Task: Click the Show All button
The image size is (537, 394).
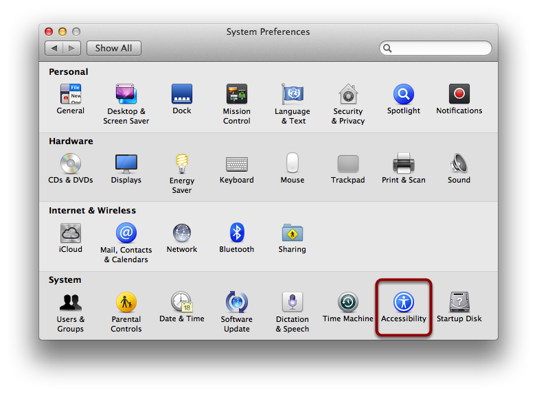Action: coord(114,48)
